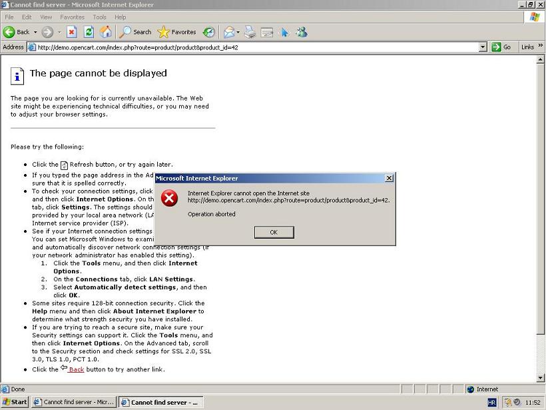
Task: Click the Done status bar text
Action: [18, 389]
